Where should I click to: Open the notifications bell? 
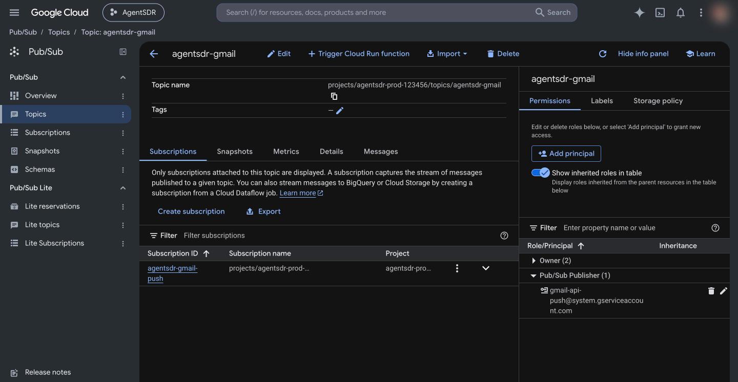pos(681,13)
